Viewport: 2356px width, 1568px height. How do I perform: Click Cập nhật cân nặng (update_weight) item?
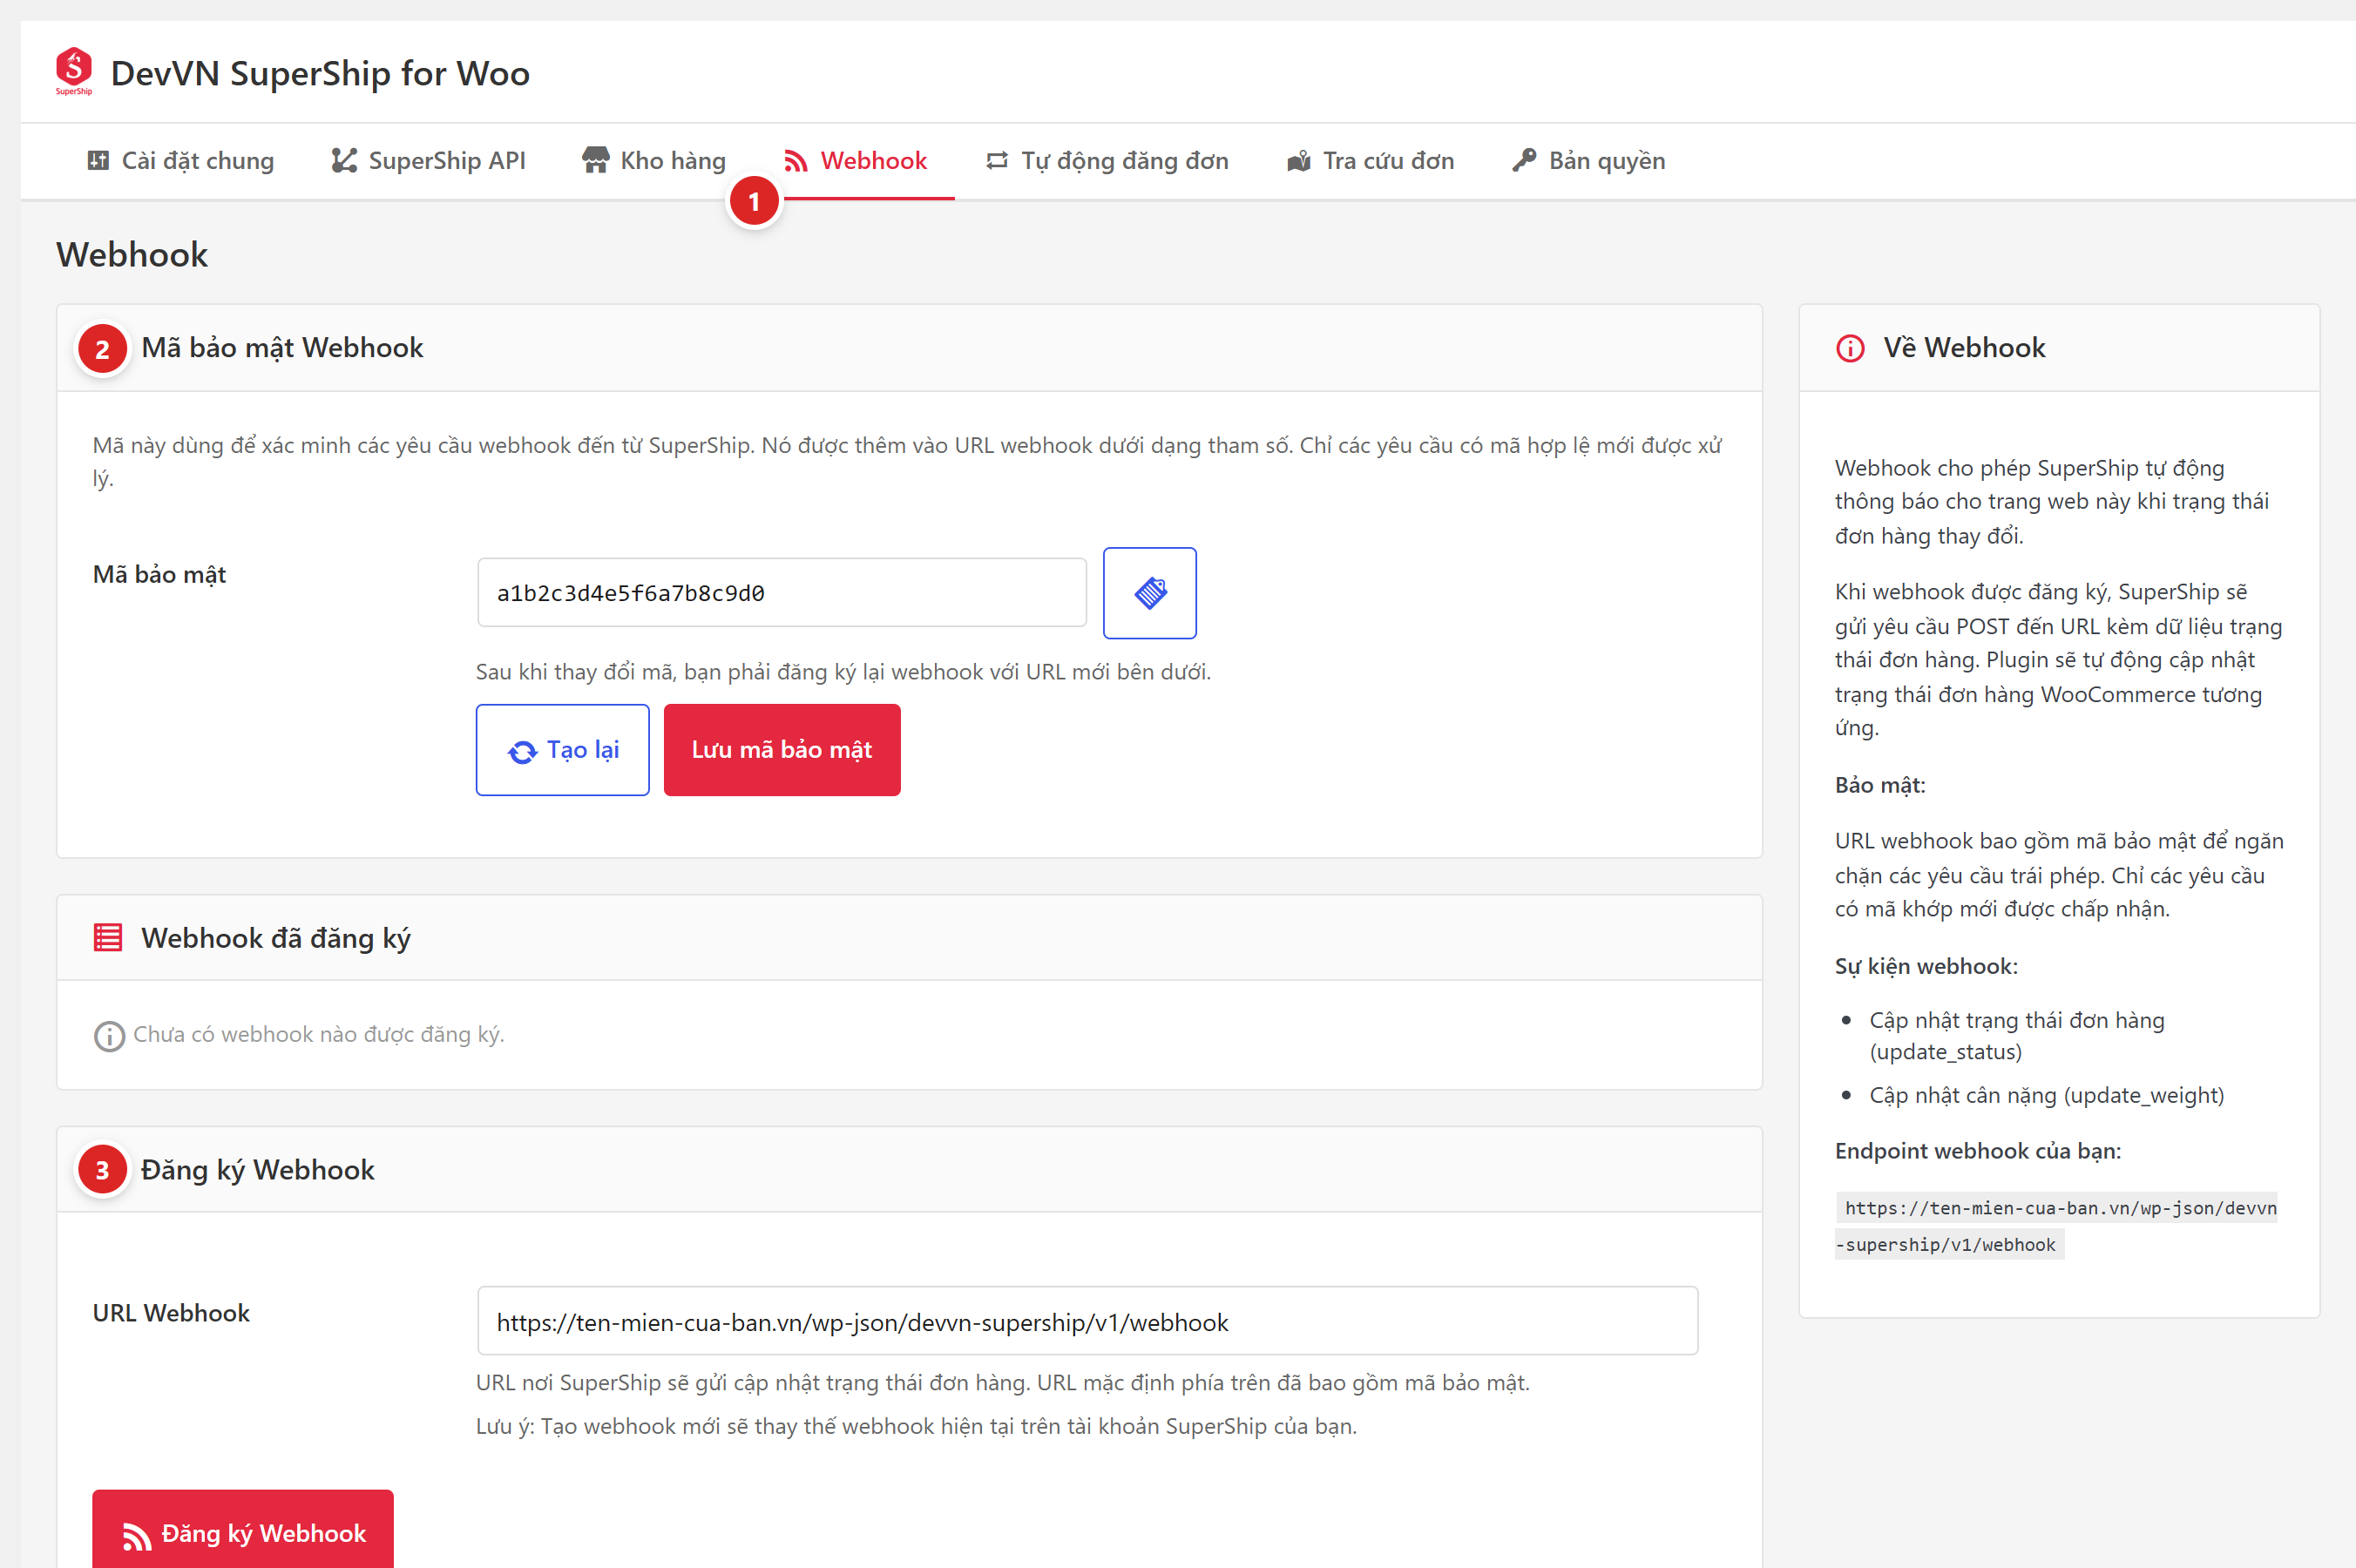pos(2047,1095)
